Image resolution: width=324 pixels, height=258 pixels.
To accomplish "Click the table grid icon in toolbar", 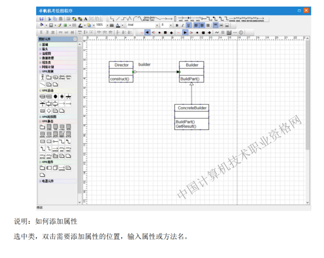I will coord(229,32).
